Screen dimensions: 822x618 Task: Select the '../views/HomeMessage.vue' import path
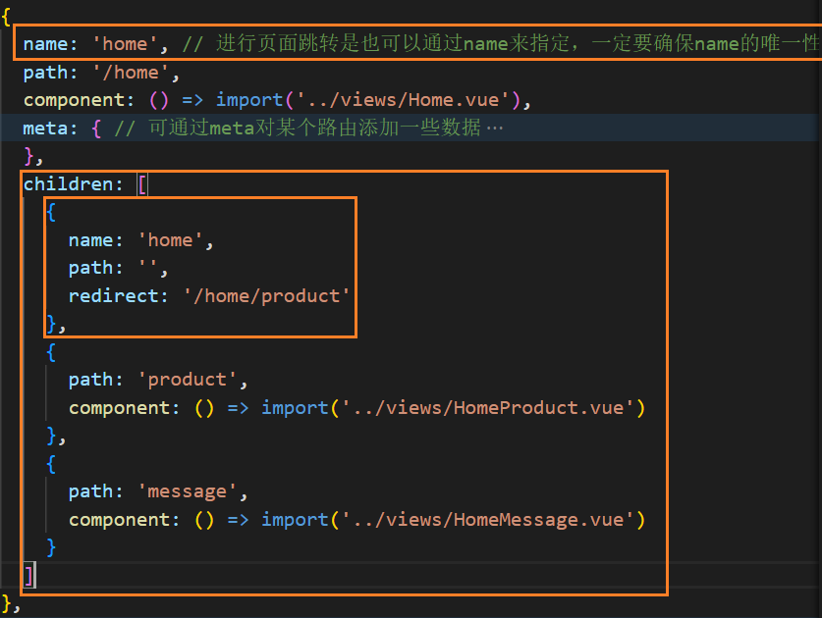488,520
